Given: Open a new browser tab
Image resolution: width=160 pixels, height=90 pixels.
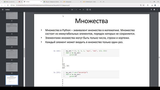Looking at the screenshot, I should click(103, 2).
